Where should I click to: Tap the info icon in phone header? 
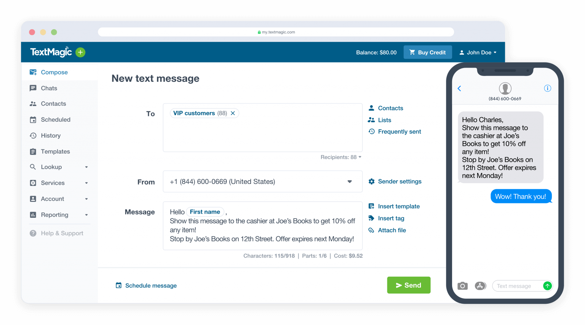pyautogui.click(x=547, y=89)
